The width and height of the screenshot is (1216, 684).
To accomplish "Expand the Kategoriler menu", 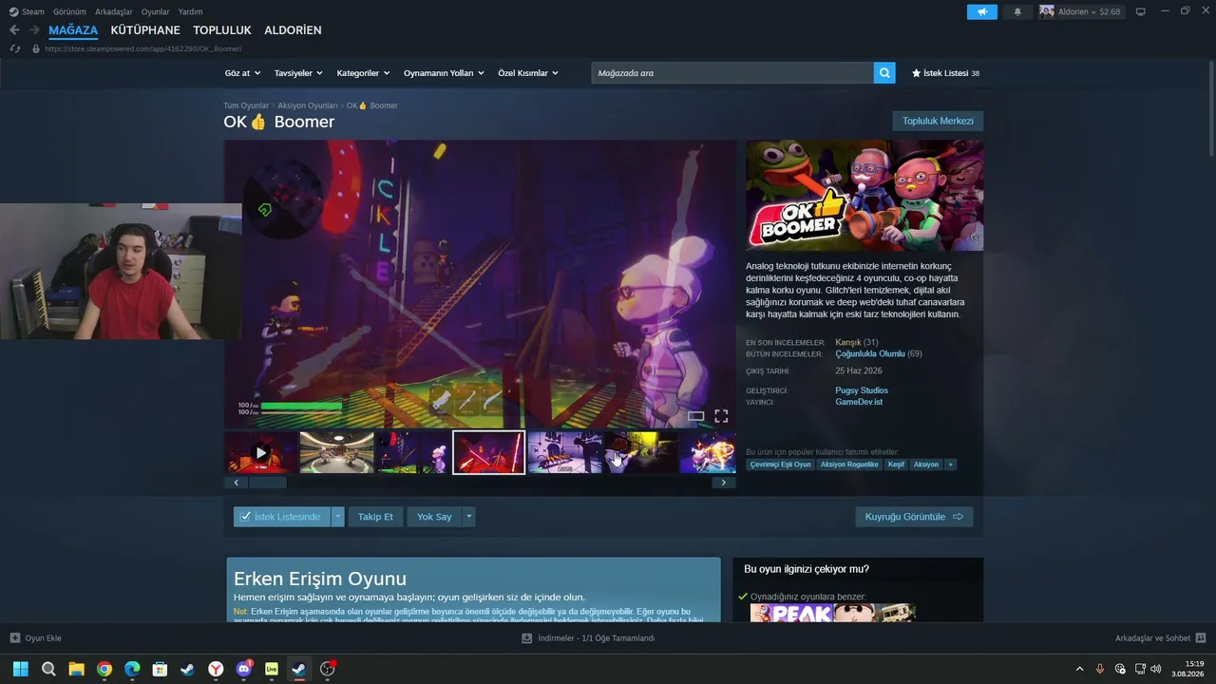I will [364, 73].
